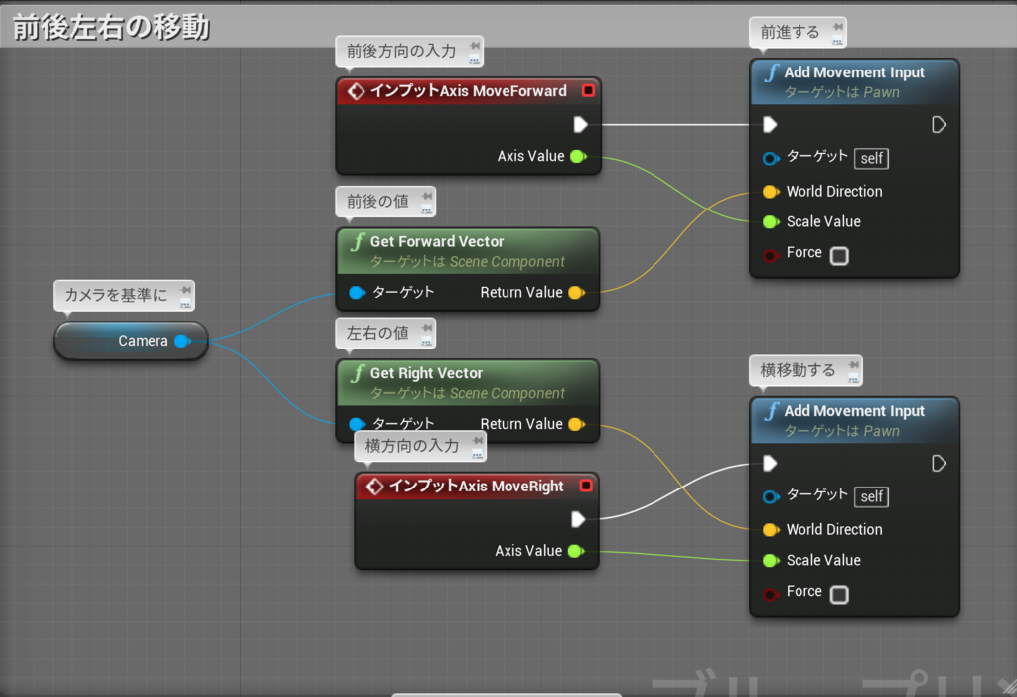Image resolution: width=1017 pixels, height=697 pixels.
Task: Collapse the カメラを基準に bubble with its dots button
Action: click(x=185, y=304)
